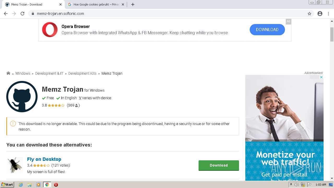Open Opera from taskbar
The height and width of the screenshot is (188, 334).
56,185
